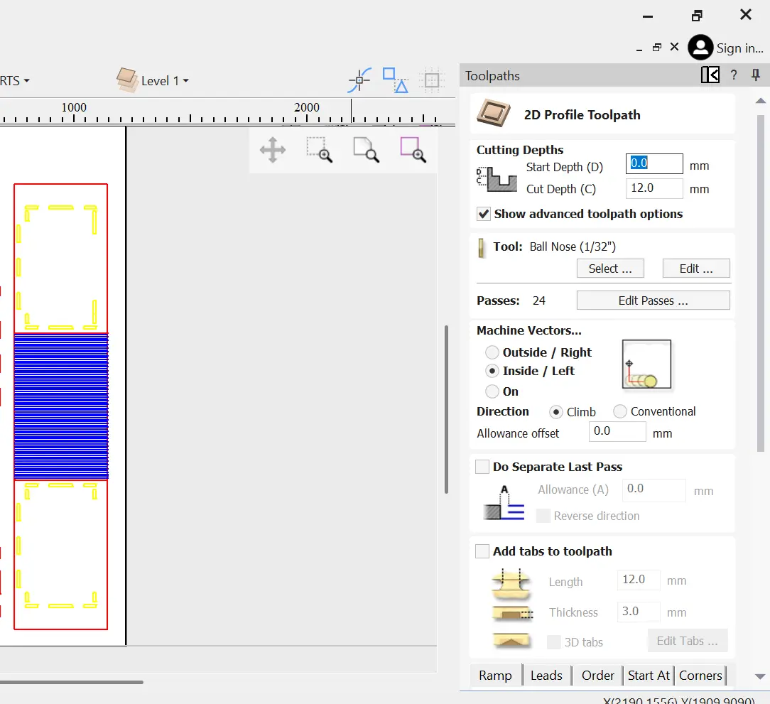Click the Edit ... tool button
The height and width of the screenshot is (704, 770).
(x=696, y=269)
